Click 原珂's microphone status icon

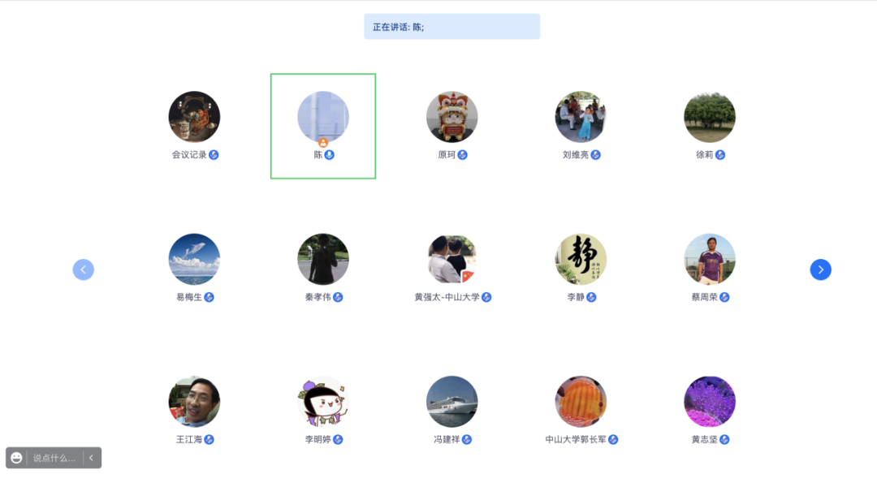tap(462, 155)
